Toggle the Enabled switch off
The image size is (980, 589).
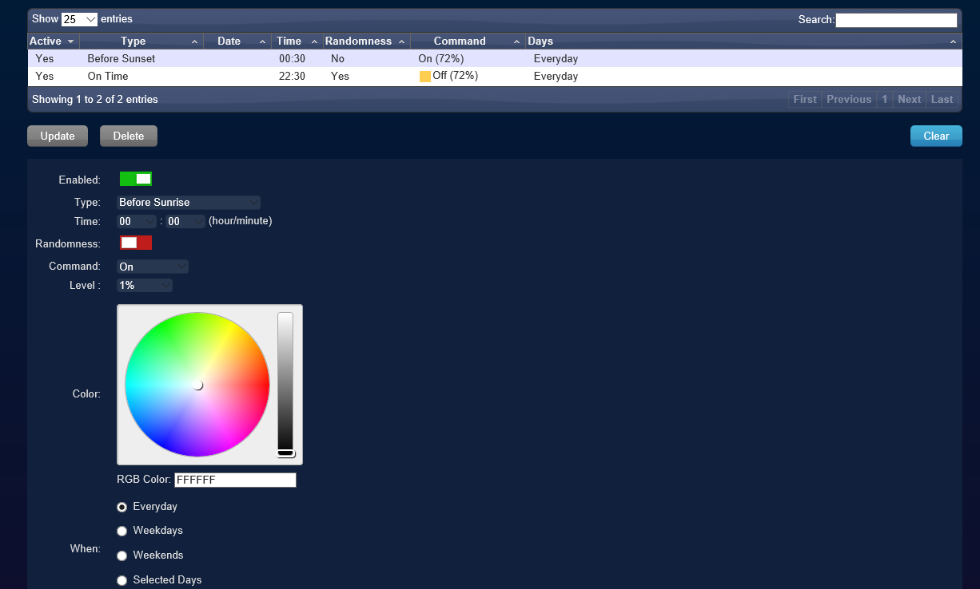click(136, 179)
